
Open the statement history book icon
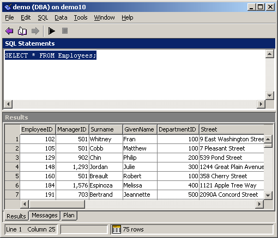(x=22, y=31)
